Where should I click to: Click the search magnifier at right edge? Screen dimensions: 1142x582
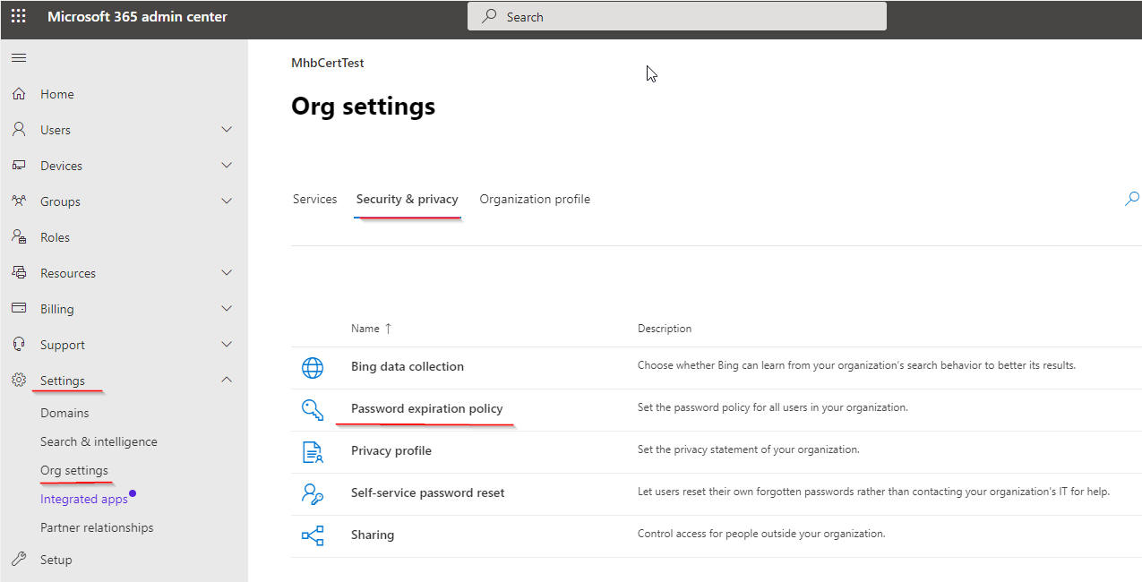point(1132,199)
